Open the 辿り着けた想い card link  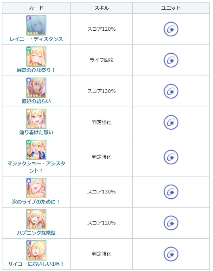36,132
